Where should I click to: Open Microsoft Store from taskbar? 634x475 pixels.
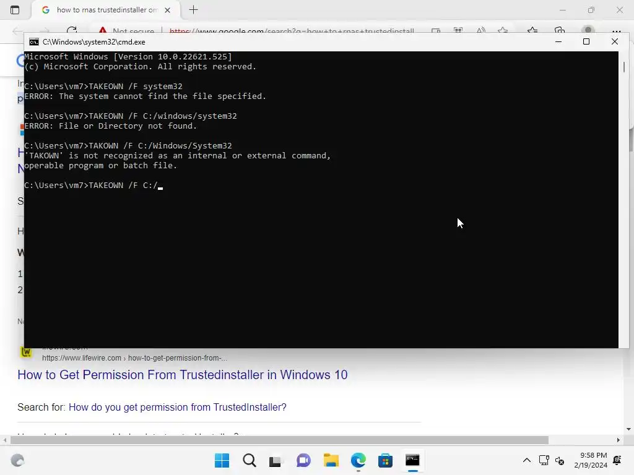pyautogui.click(x=385, y=460)
